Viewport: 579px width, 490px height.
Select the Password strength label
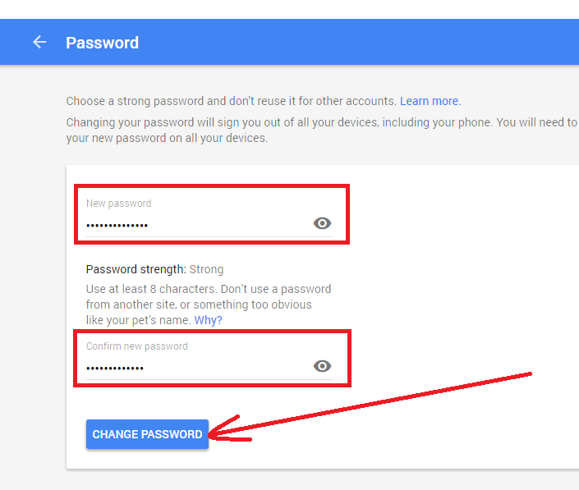tap(136, 269)
